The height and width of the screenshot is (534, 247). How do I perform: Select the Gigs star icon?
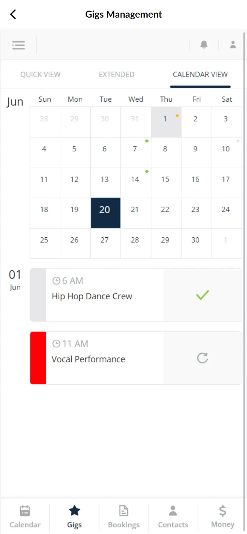click(74, 511)
